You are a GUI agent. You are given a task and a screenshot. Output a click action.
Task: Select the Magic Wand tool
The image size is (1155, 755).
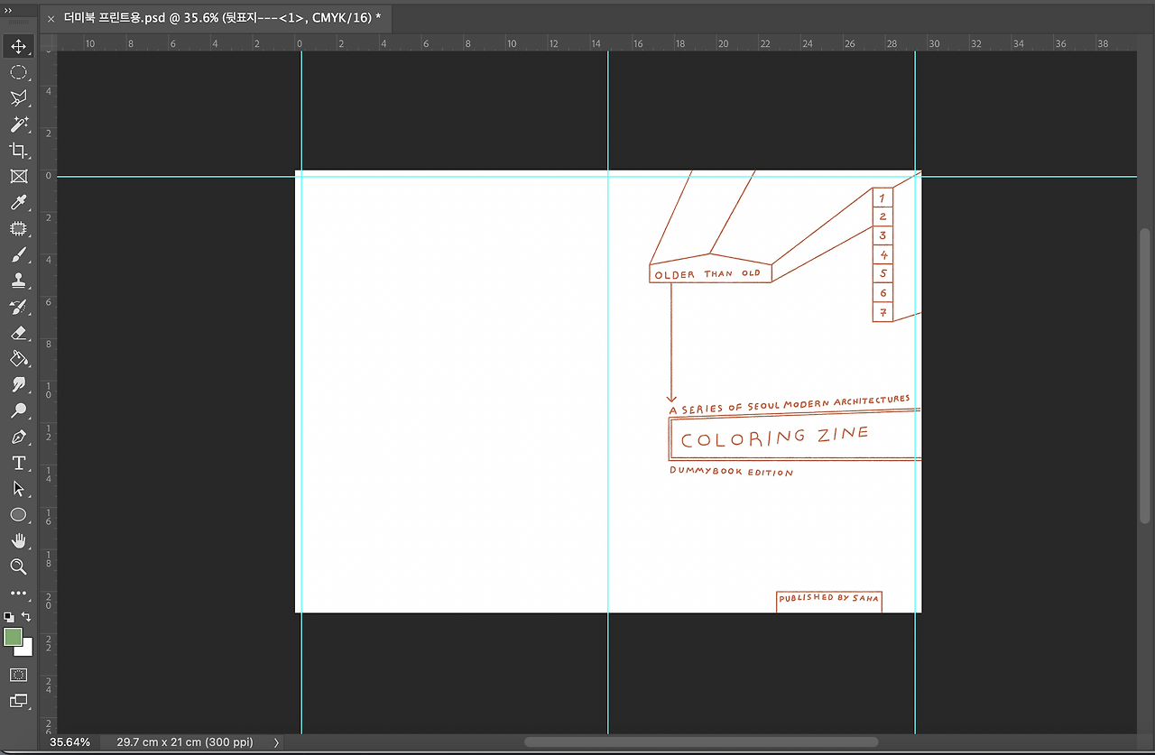[18, 124]
